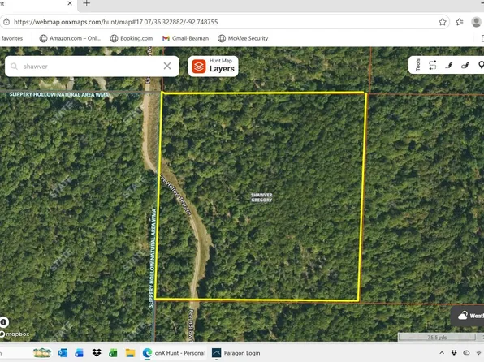Collapse the Tools label

(418, 65)
